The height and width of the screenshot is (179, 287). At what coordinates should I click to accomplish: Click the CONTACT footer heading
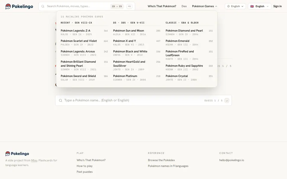[x=226, y=153]
